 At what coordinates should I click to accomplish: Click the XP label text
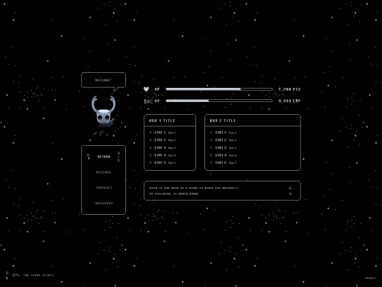click(157, 101)
